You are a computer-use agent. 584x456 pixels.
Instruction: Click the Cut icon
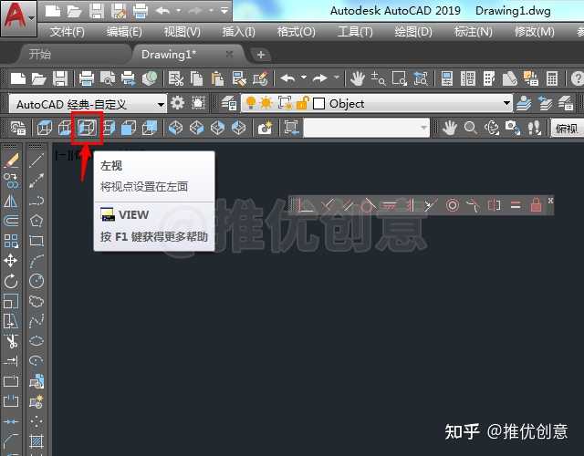tap(176, 79)
